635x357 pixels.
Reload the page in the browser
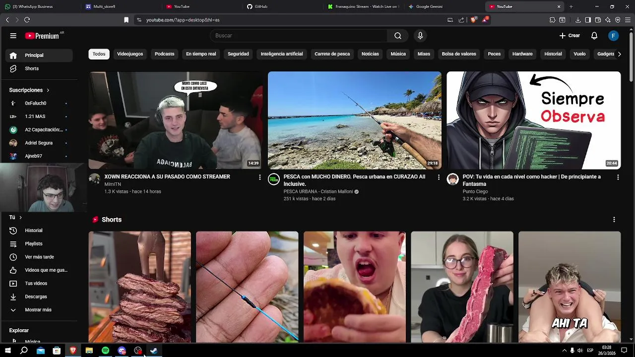point(27,20)
